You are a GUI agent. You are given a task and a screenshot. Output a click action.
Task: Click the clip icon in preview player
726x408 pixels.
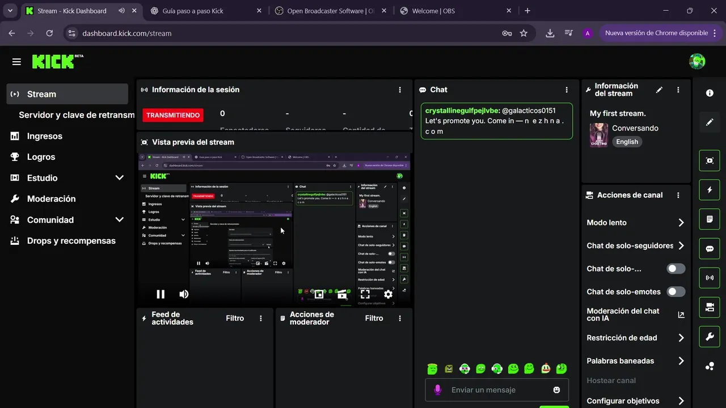(x=342, y=294)
